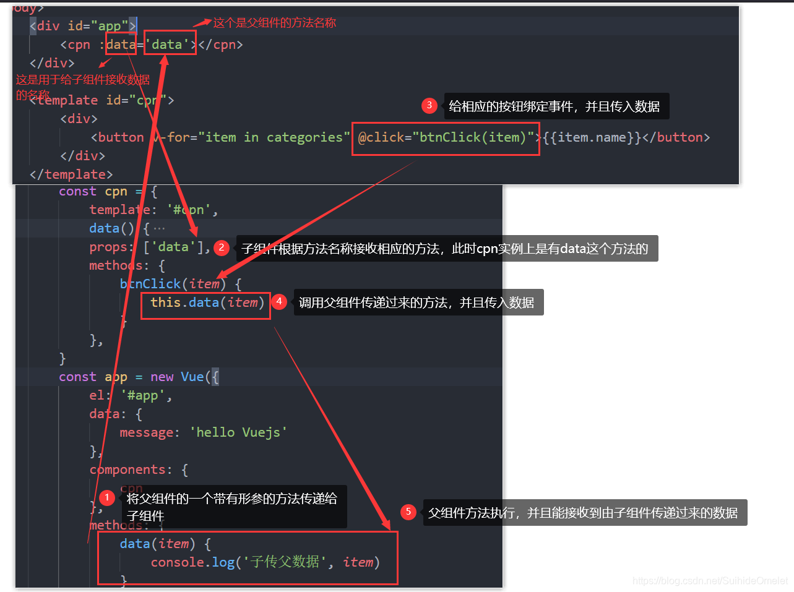Select the 'hello Vuejs' string
Screen dimensions: 794x592
pos(238,432)
